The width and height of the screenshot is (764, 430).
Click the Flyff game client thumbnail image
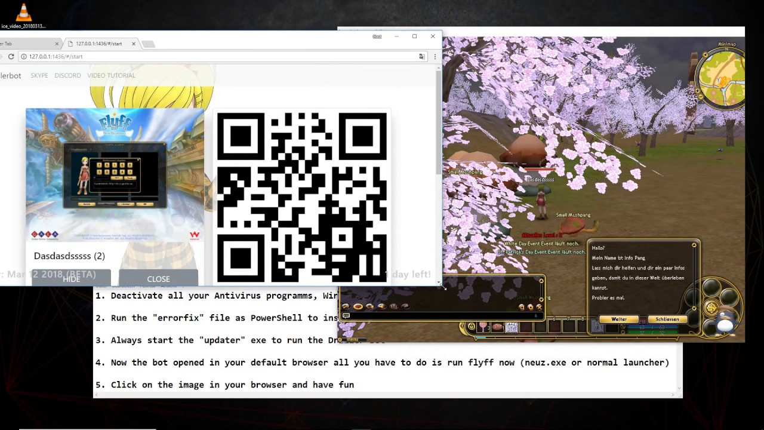[115, 175]
